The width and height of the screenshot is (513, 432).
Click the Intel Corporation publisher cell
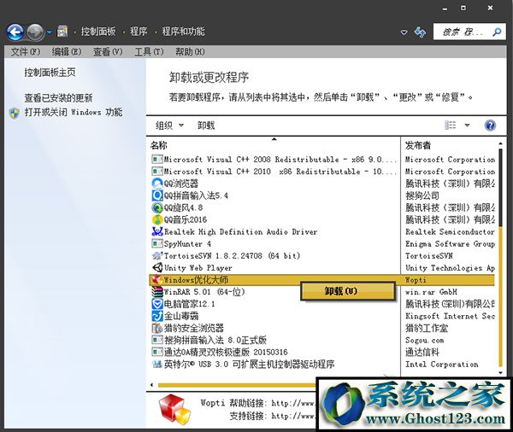click(x=442, y=364)
